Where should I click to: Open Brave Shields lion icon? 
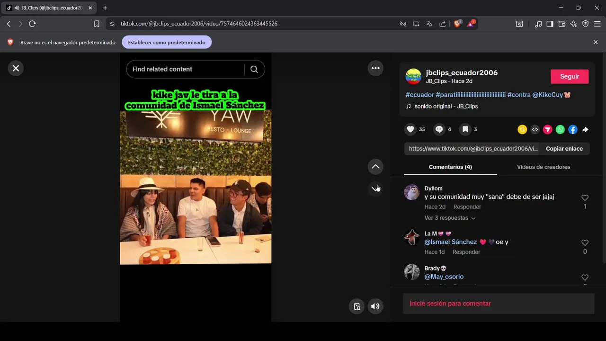tap(457, 24)
